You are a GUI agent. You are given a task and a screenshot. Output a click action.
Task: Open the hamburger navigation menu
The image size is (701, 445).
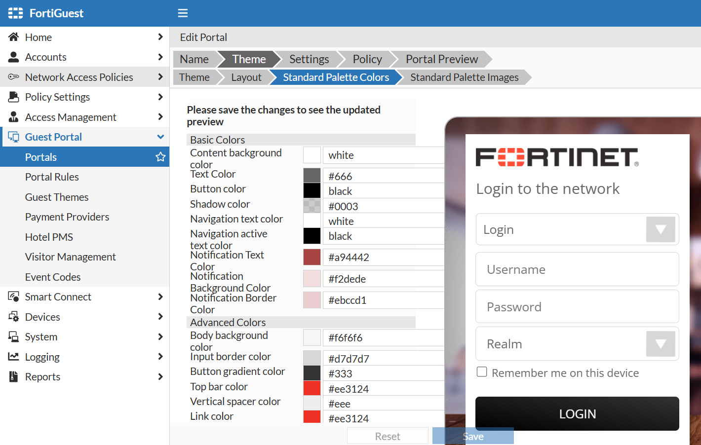click(x=183, y=13)
